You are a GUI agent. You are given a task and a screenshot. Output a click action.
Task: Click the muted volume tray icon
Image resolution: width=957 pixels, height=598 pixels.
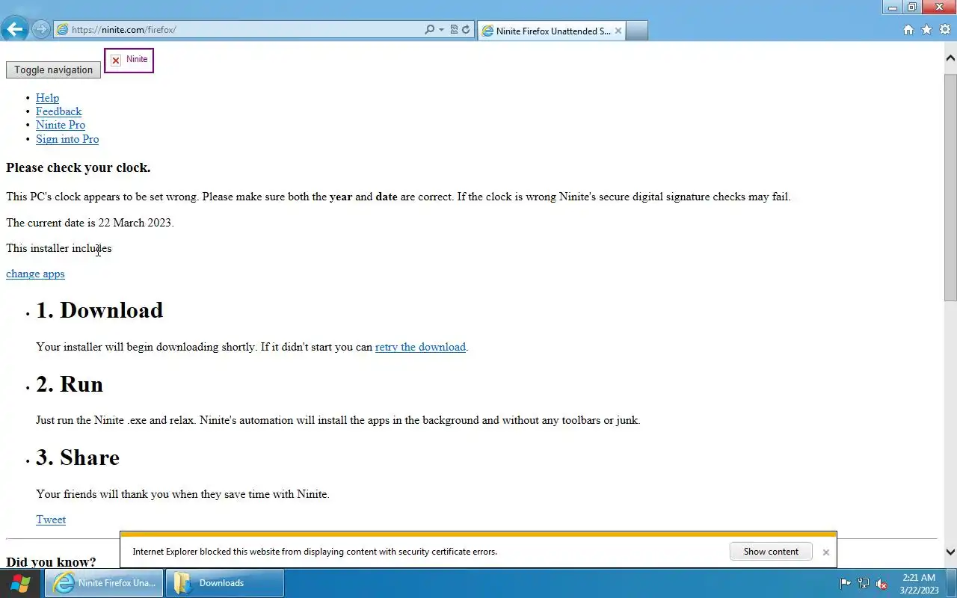tap(881, 584)
